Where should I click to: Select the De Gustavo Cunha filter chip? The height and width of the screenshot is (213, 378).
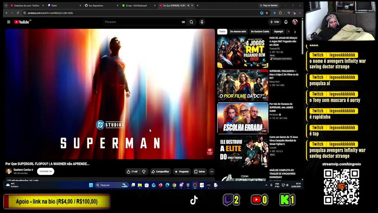click(260, 32)
